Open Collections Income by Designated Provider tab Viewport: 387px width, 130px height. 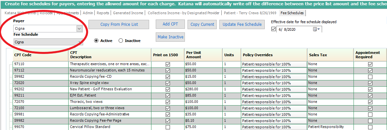coord(184,13)
